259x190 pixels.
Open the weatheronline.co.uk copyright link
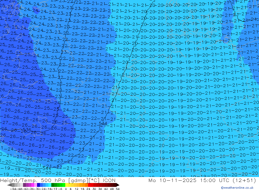click(237, 188)
